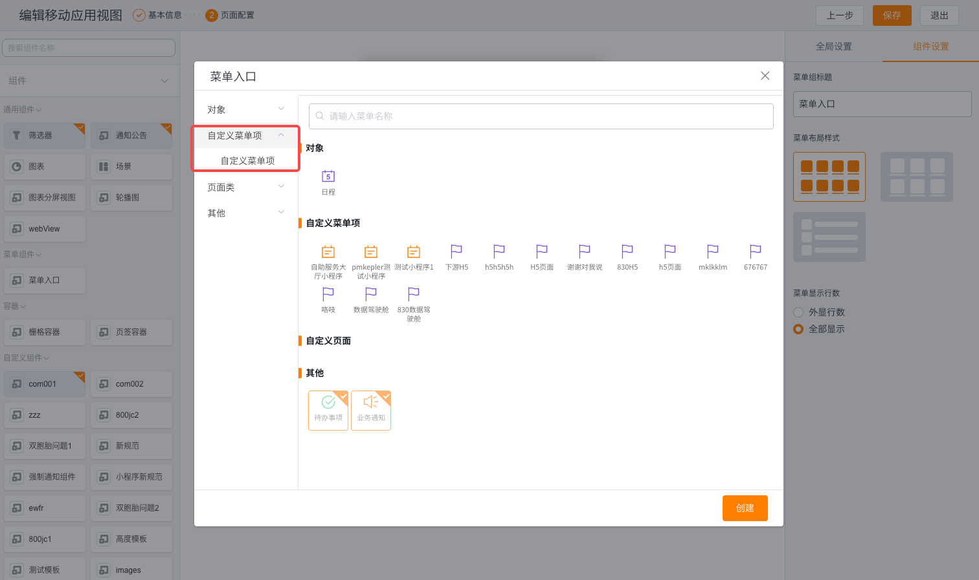Select the 日程 object icon
The height and width of the screenshot is (580, 979).
point(328,176)
